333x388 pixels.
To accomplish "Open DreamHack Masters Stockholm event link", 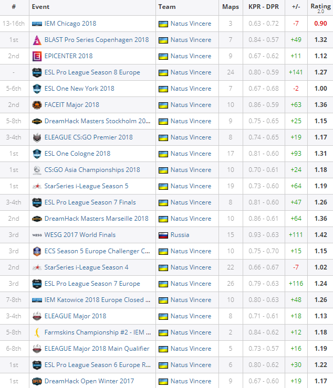I will [98, 121].
